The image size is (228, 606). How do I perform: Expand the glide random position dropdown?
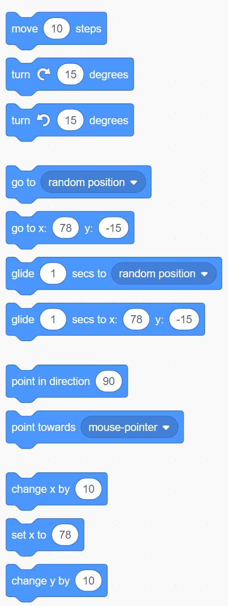[x=164, y=274]
